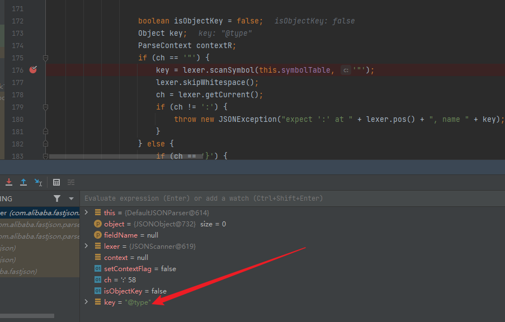The width and height of the screenshot is (505, 322).
Task: Expand the 'lexer' variable node
Action: [x=86, y=246]
